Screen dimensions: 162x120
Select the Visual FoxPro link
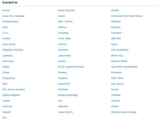coord(65,112)
